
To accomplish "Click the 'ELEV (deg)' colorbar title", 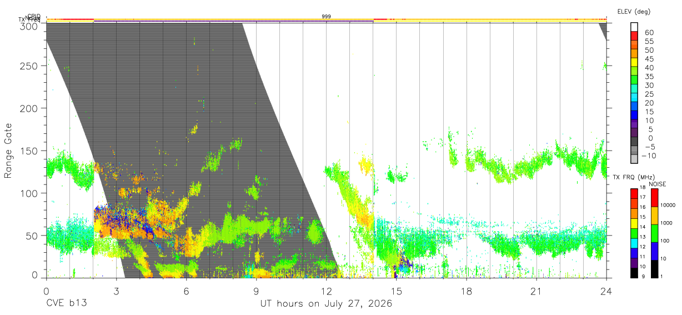I will coord(634,12).
